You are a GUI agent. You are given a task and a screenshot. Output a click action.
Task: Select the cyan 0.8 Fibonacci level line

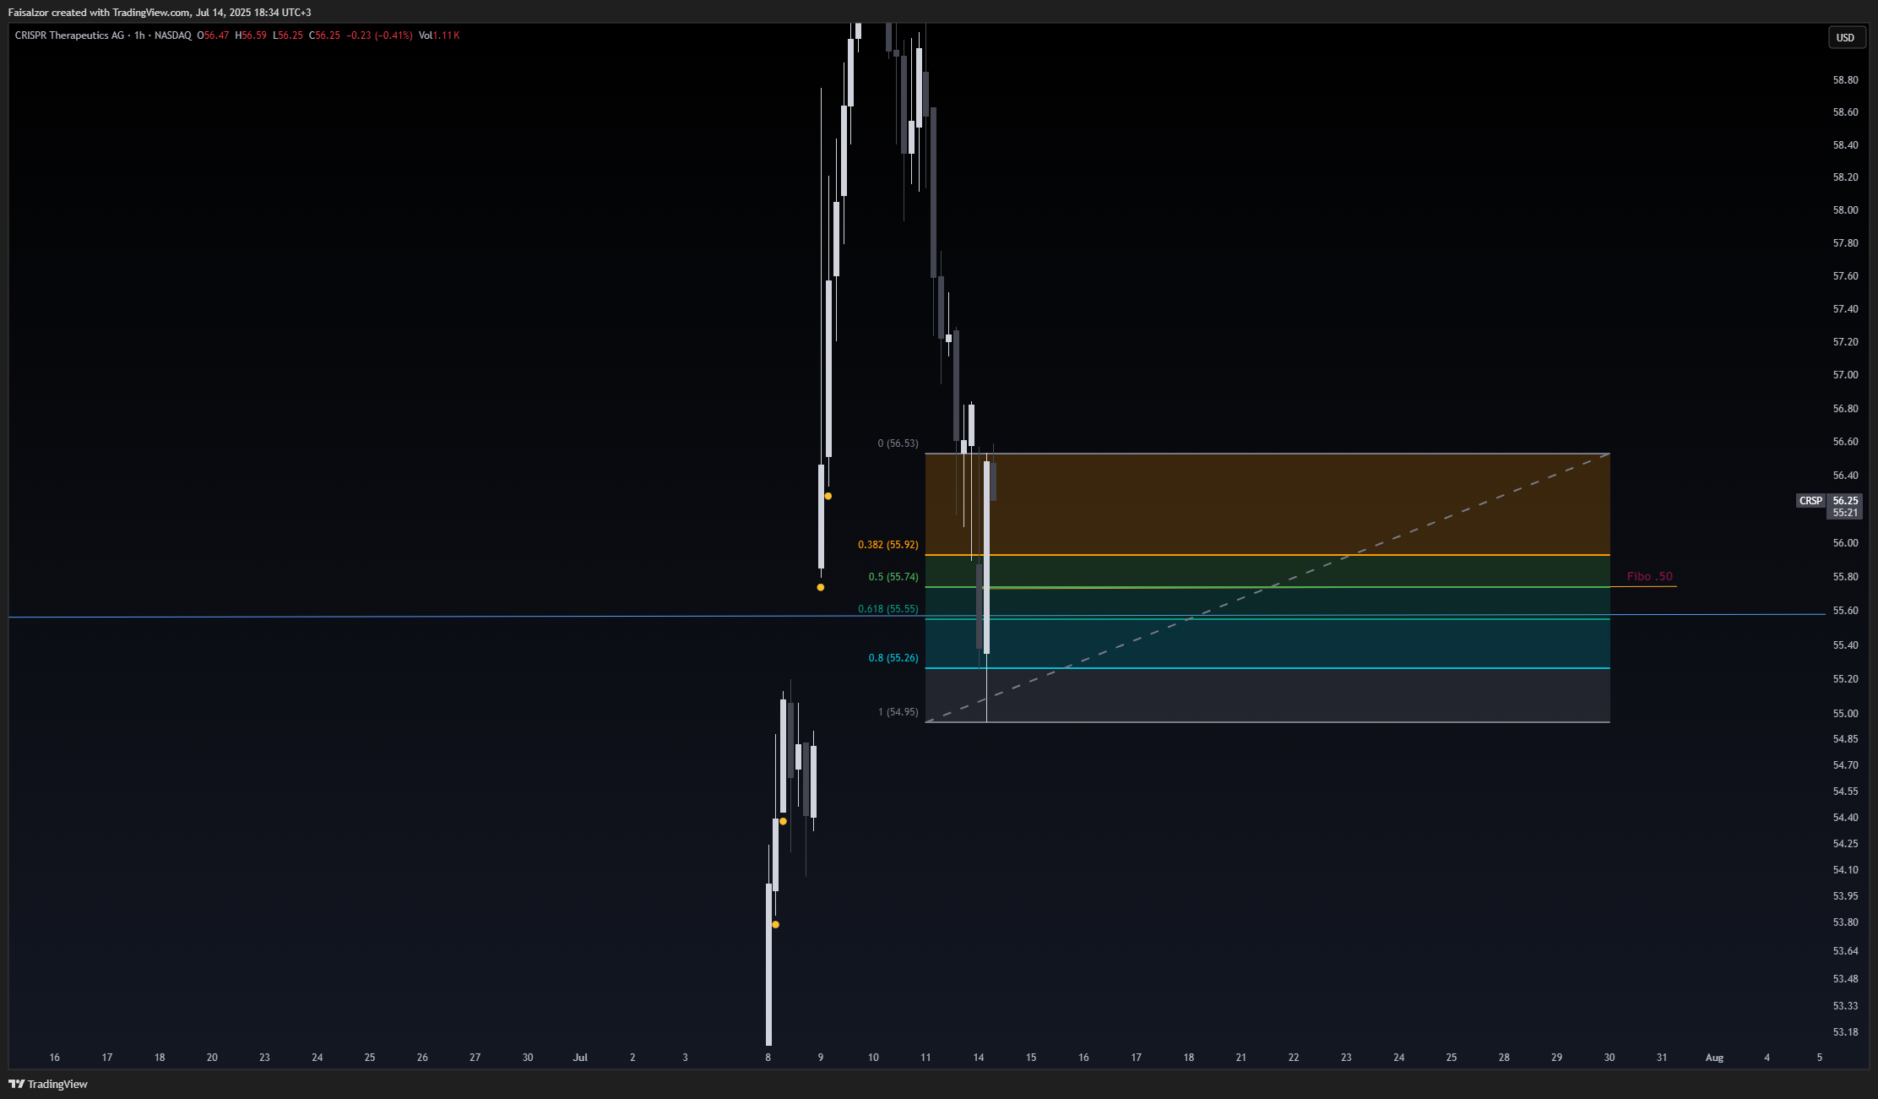[1267, 668]
